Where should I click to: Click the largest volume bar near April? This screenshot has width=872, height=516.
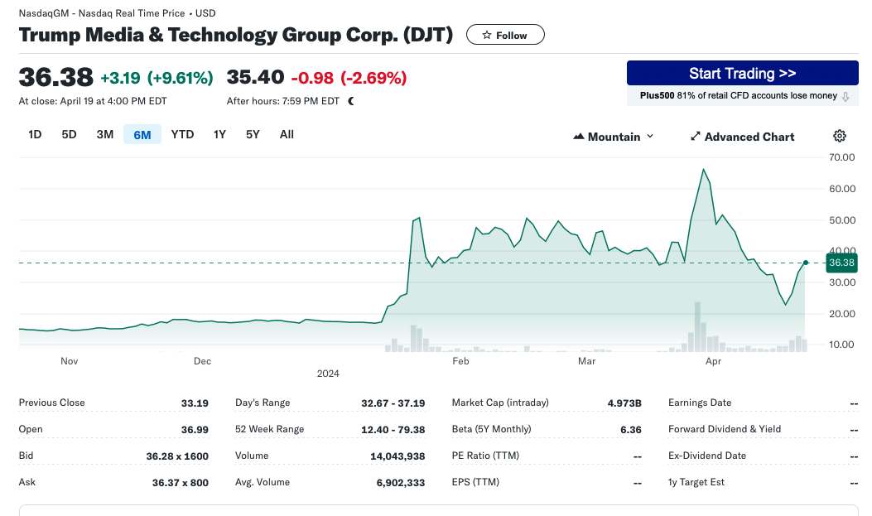pyautogui.click(x=697, y=327)
